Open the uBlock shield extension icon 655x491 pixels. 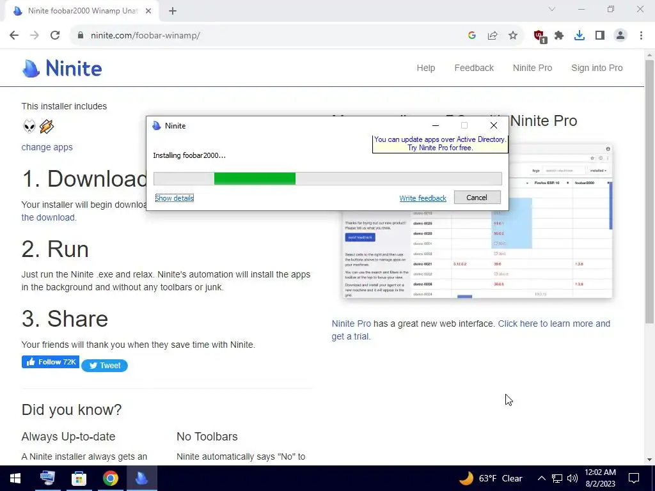coord(539,36)
